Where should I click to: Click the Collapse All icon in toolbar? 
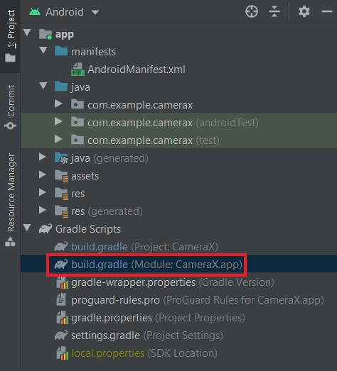[x=274, y=11]
